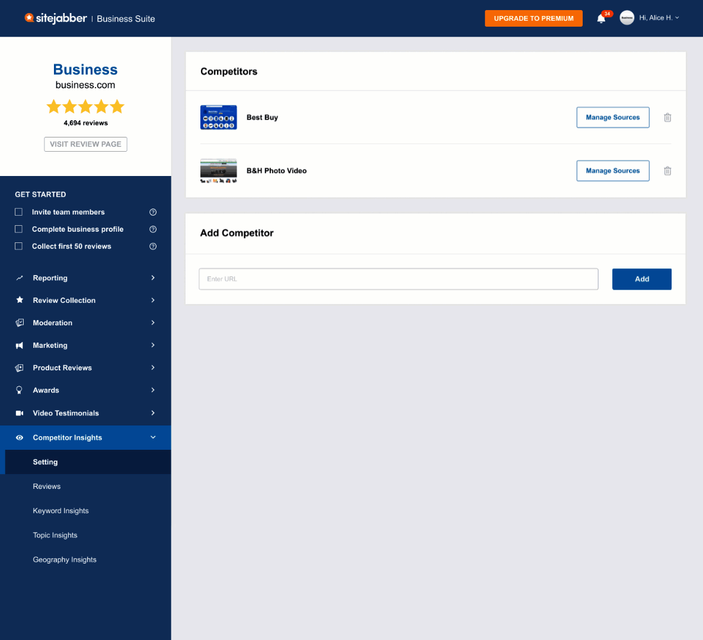Delete the B&H Photo Video competitor via trash icon
Screen dimensions: 703x640
(x=667, y=171)
